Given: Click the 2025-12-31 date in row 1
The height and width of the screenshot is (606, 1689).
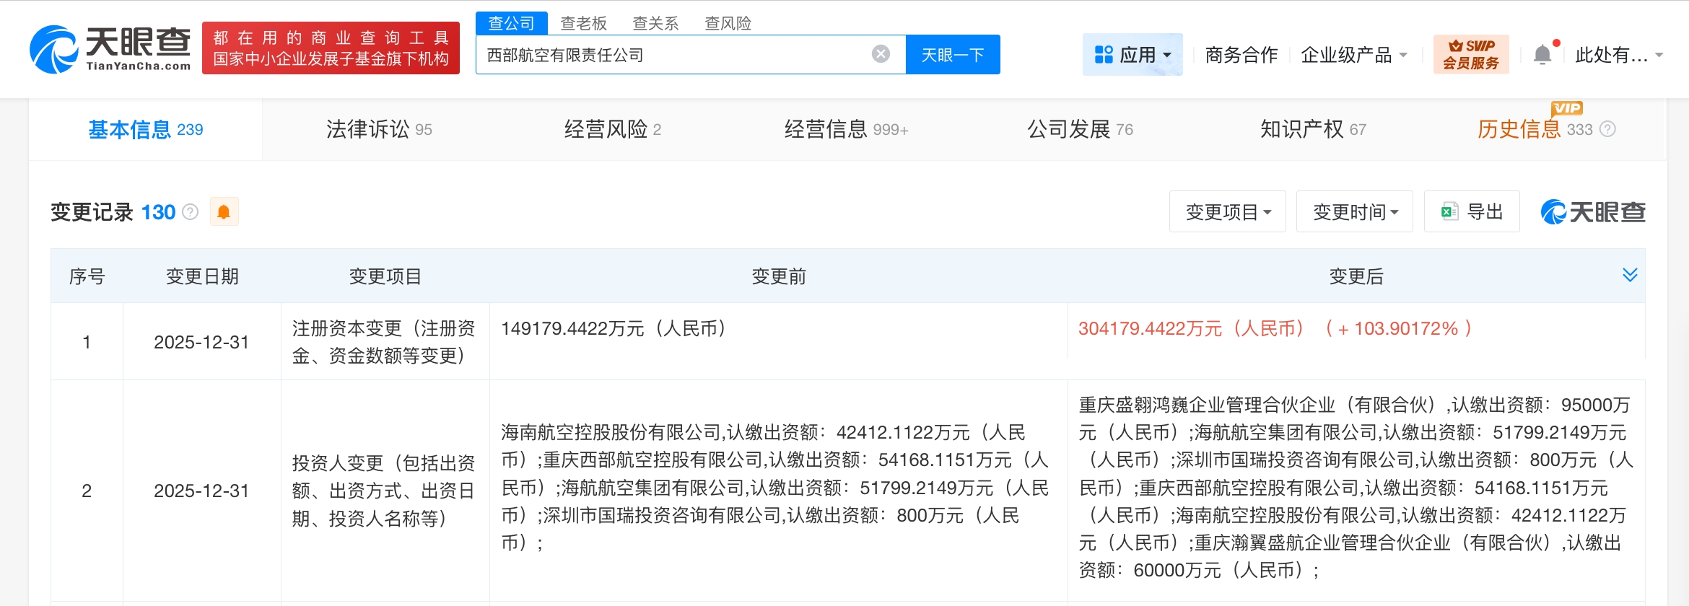Looking at the screenshot, I should click(201, 342).
